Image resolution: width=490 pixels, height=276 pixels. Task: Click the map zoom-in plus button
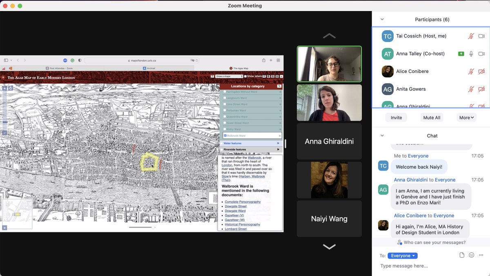click(4, 88)
